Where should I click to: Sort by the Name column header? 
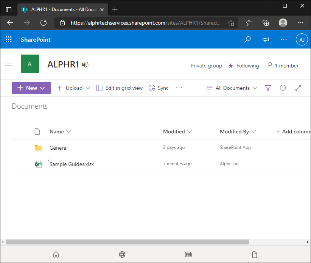point(60,131)
